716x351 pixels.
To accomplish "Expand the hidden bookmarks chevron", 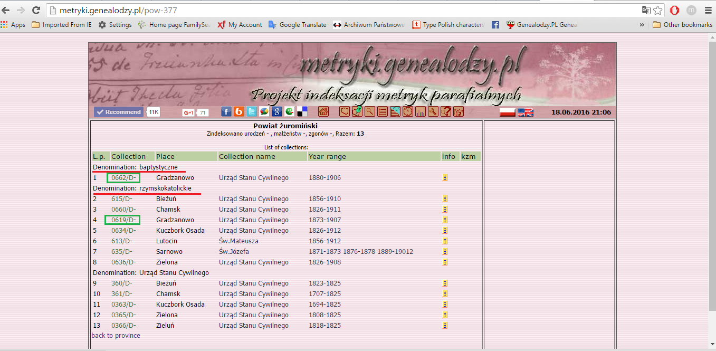I will (642, 24).
